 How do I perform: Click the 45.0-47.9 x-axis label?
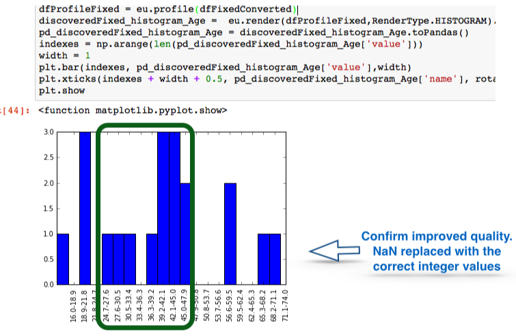pos(185,306)
